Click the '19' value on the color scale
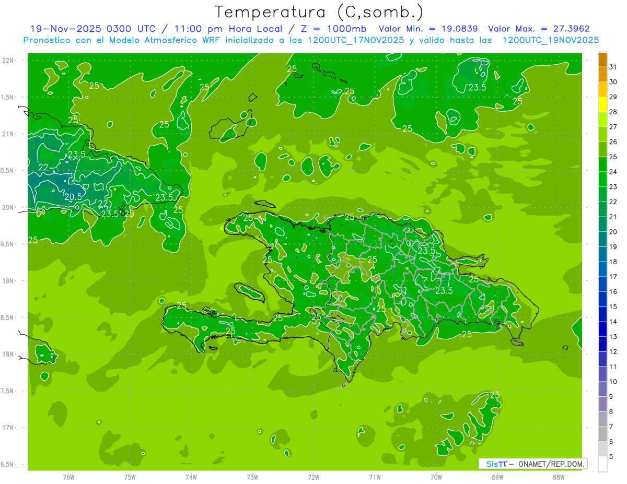 [x=613, y=247]
